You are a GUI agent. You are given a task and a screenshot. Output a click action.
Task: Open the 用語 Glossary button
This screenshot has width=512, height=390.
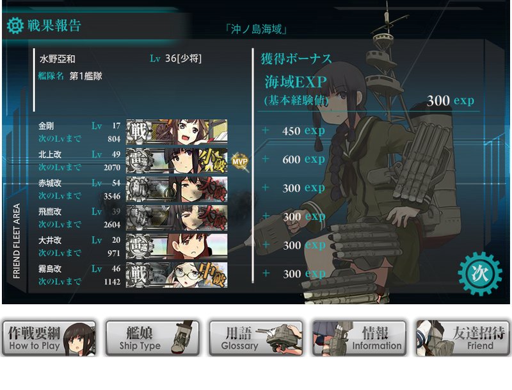(x=255, y=338)
